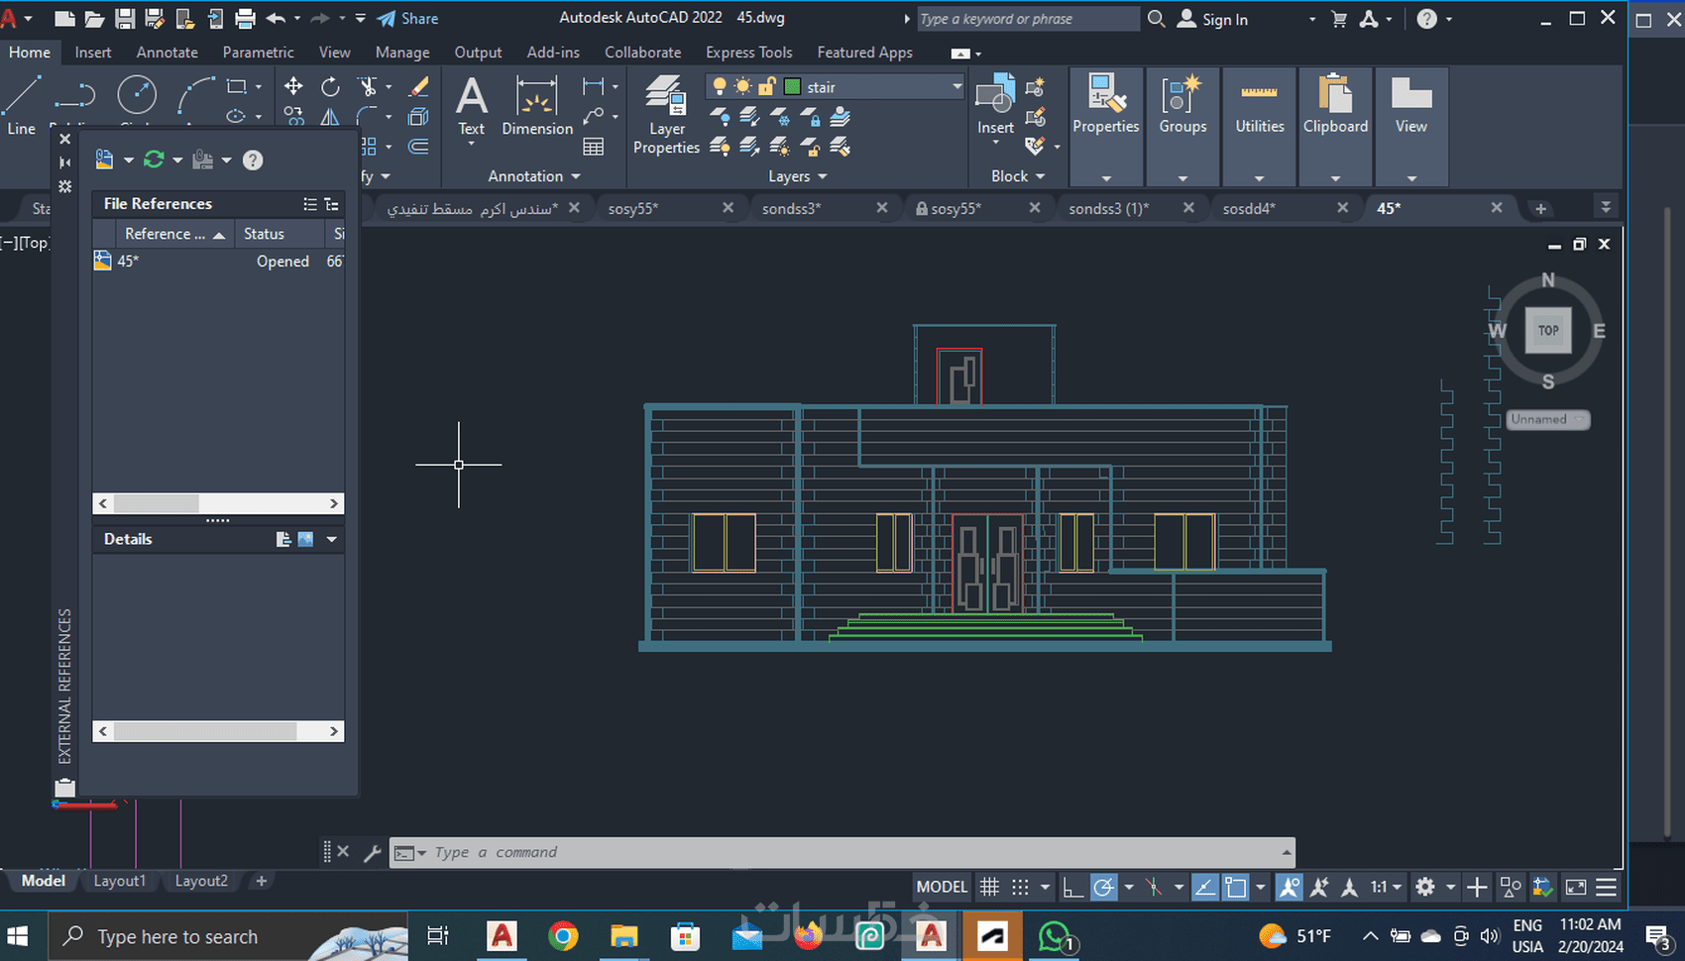Screen dimensions: 1685x961
Task: Click the keyword search field
Action: (1027, 19)
